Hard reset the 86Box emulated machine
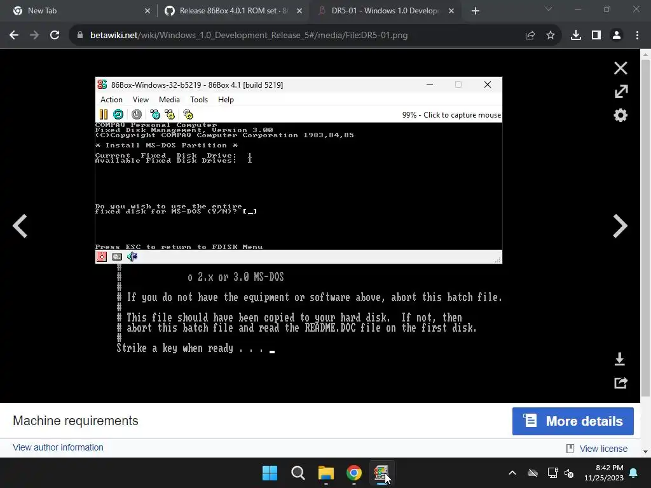The image size is (651, 488). [x=118, y=114]
